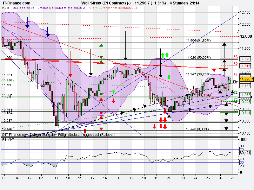254x190 pixels.
Task: Select the black up arrow beside the R3 level
Action: pos(224,49)
